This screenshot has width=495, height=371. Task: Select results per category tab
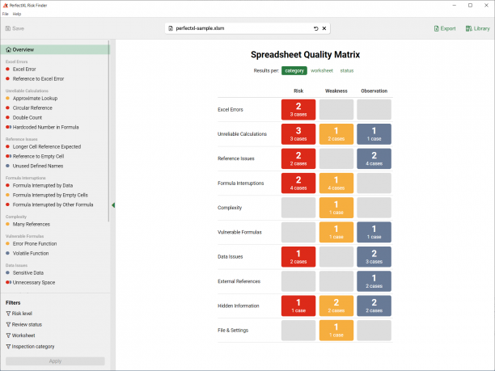point(294,70)
